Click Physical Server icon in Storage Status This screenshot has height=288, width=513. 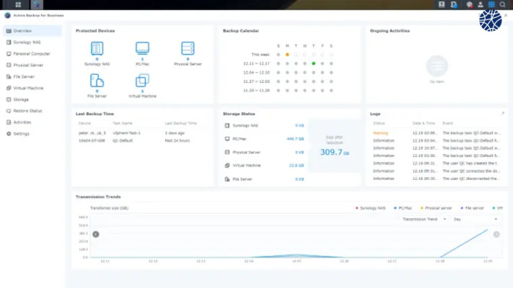coord(227,152)
